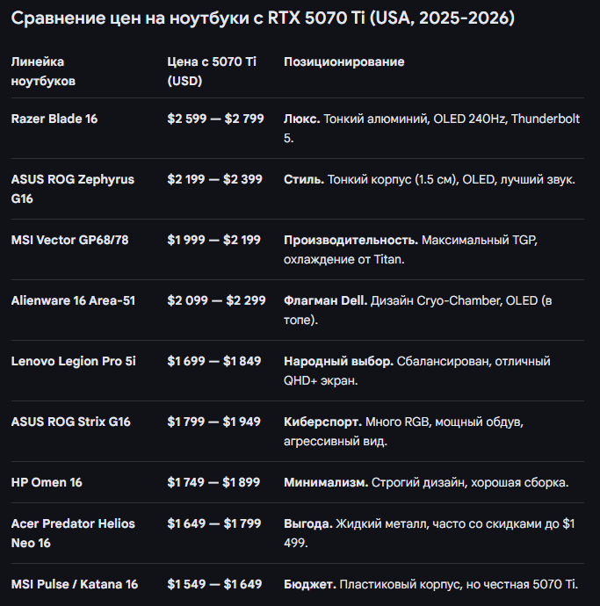Click the bold 'Люкс.' positioning label
Viewport: 600px width, 606px height.
pyautogui.click(x=302, y=119)
